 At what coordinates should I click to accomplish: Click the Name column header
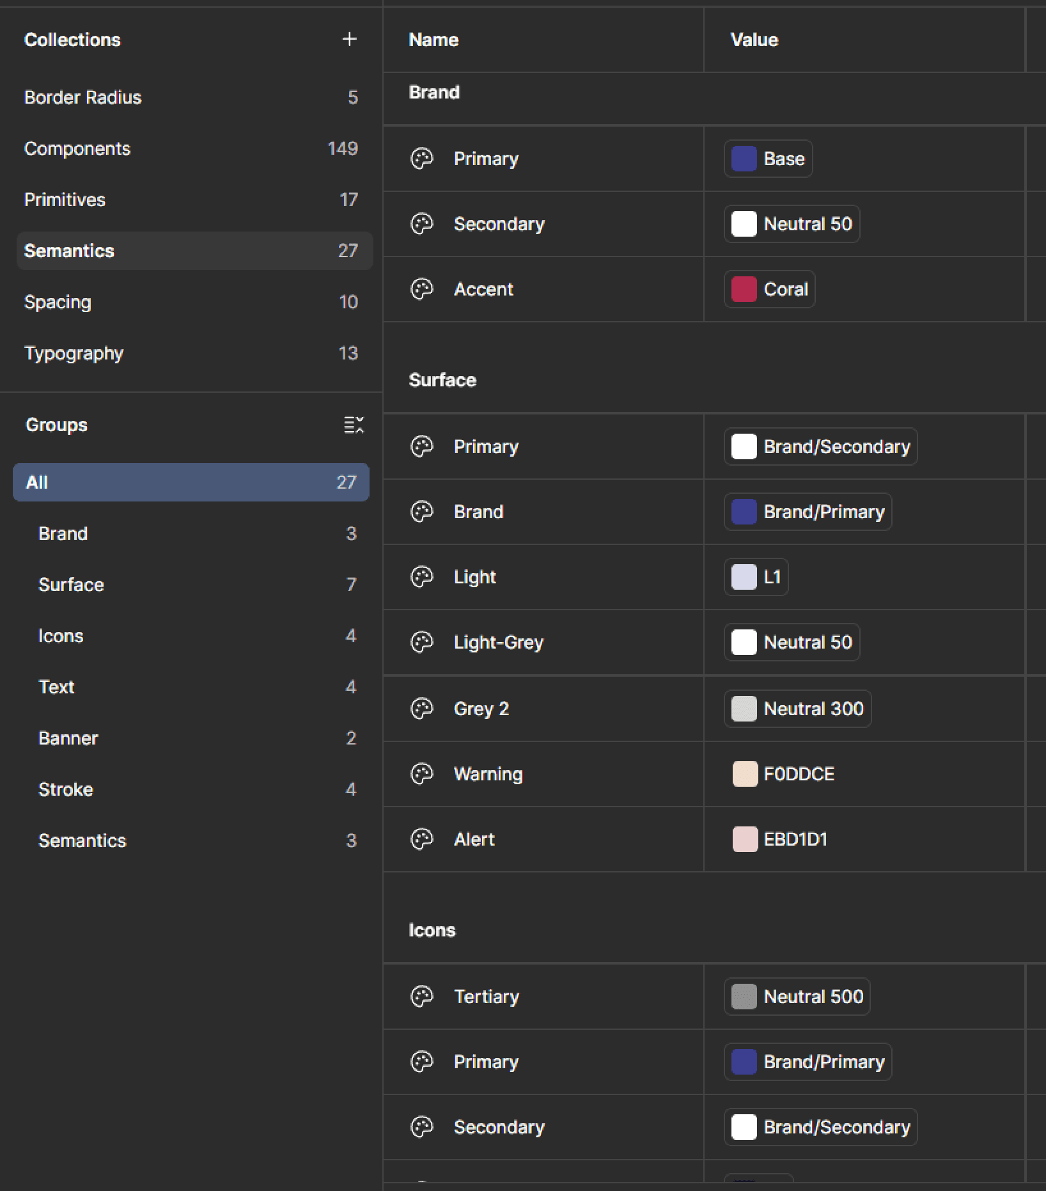[433, 40]
